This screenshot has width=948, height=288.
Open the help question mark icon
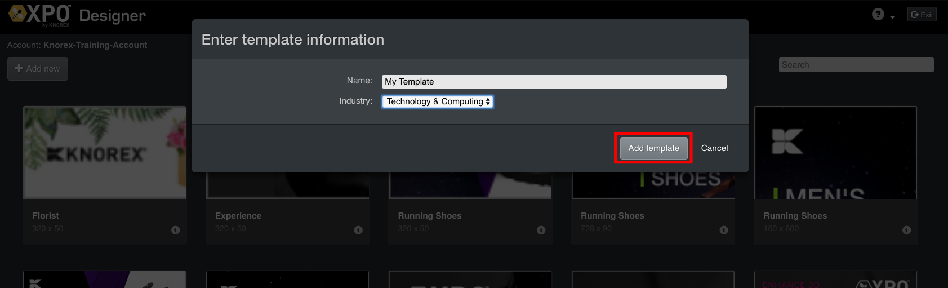tap(878, 15)
